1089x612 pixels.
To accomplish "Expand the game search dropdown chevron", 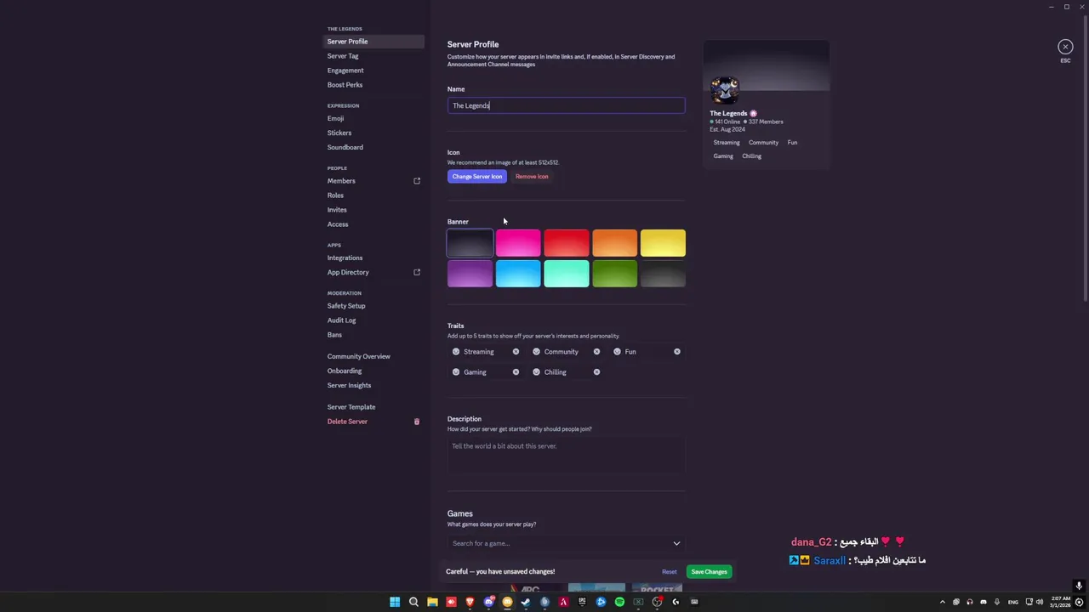I will pos(676,543).
